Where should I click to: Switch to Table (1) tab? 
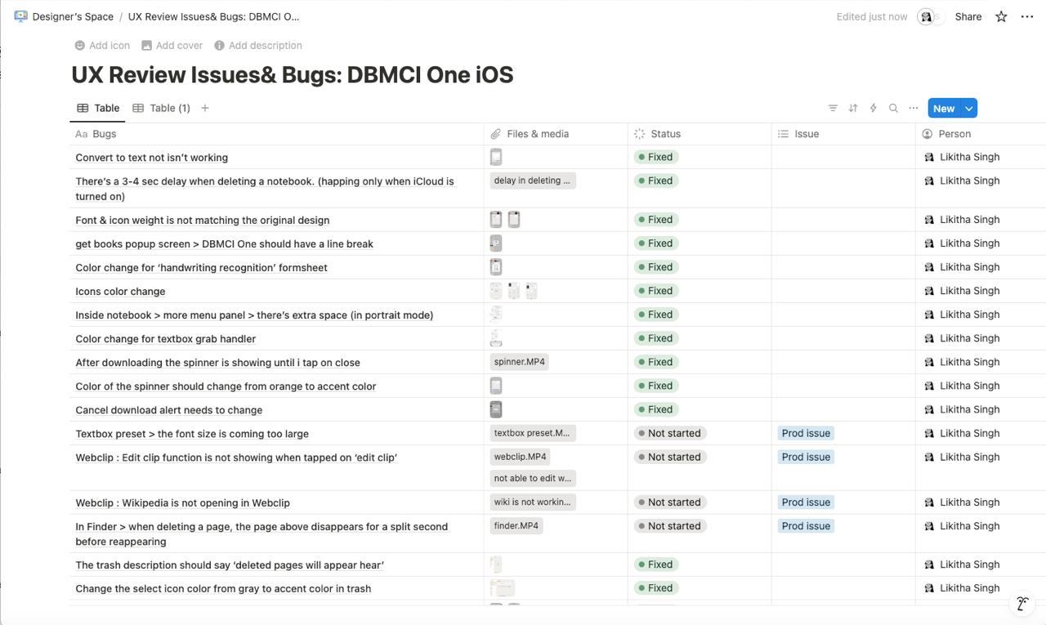(x=162, y=108)
